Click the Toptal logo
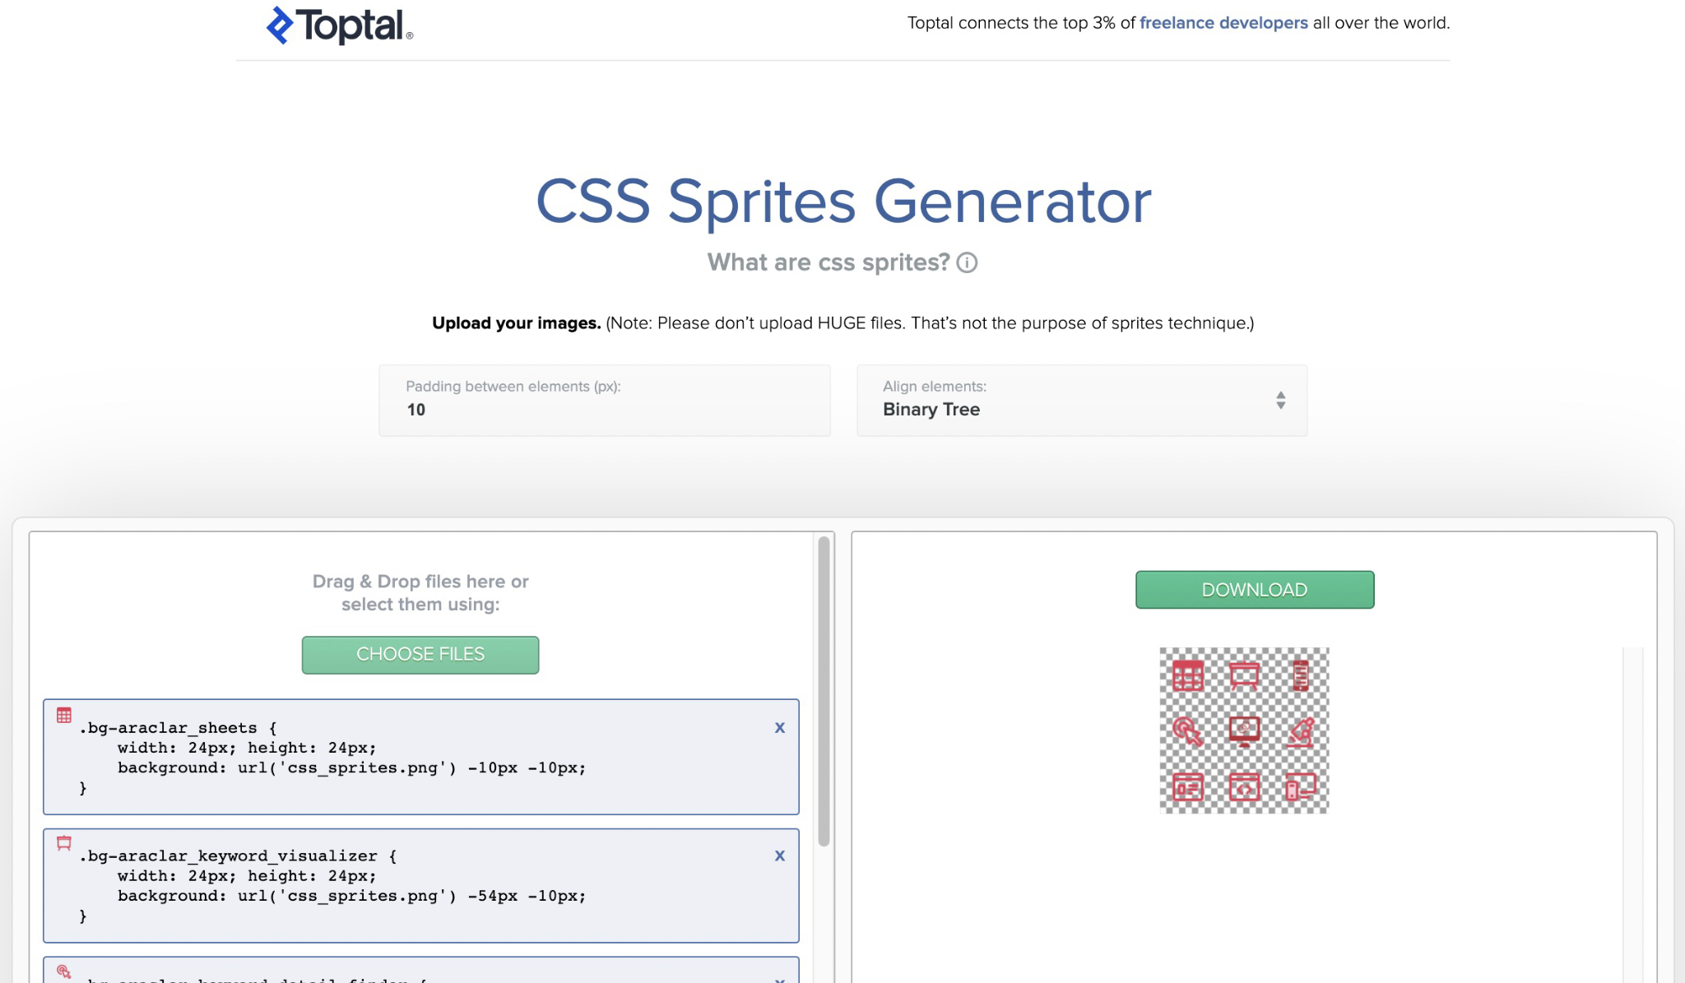Screen dimensions: 1685x983 point(339,25)
